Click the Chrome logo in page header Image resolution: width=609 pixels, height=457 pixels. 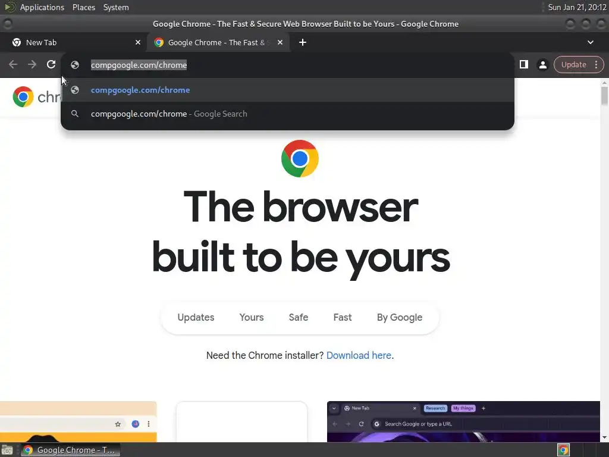point(23,97)
